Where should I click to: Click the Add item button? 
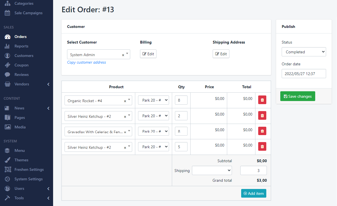(x=253, y=193)
